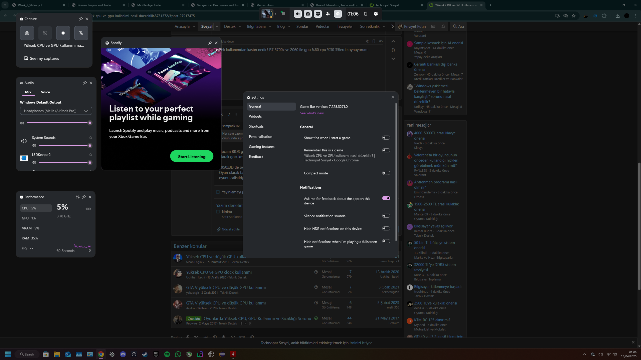641x360 pixels.
Task: Open the Performance widget from the Game Bar
Action: pos(318,14)
